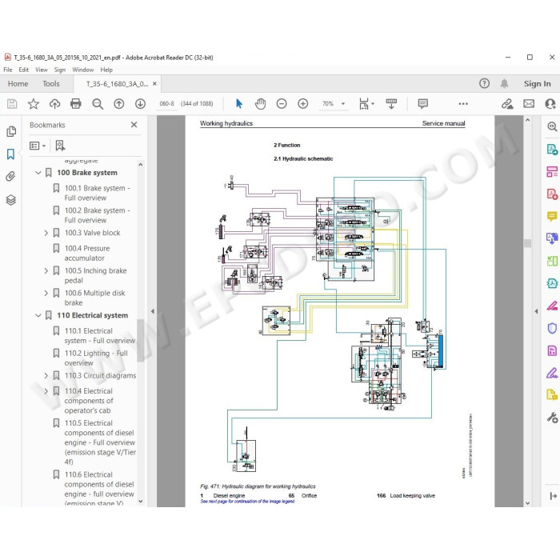560x560 pixels.
Task: Open the attachments paperclip panel
Action: click(10, 177)
